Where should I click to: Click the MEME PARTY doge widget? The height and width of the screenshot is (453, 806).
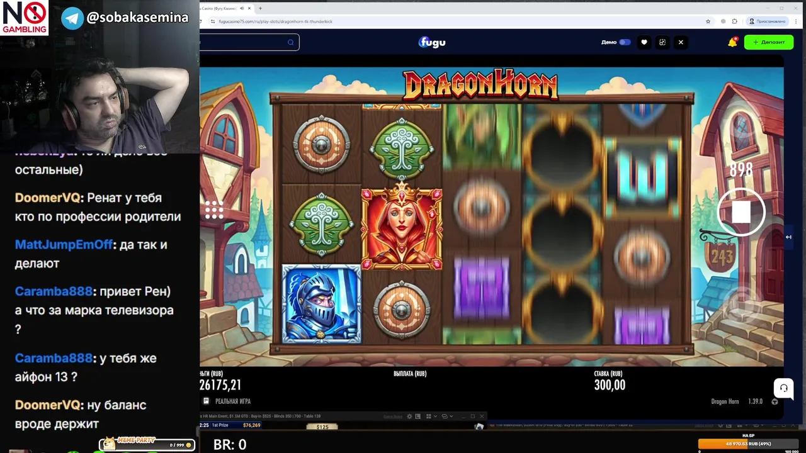pos(147,444)
